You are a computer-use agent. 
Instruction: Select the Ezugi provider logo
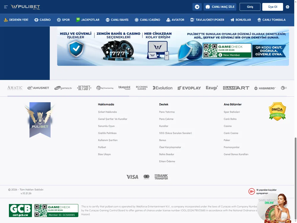[x=212, y=88]
